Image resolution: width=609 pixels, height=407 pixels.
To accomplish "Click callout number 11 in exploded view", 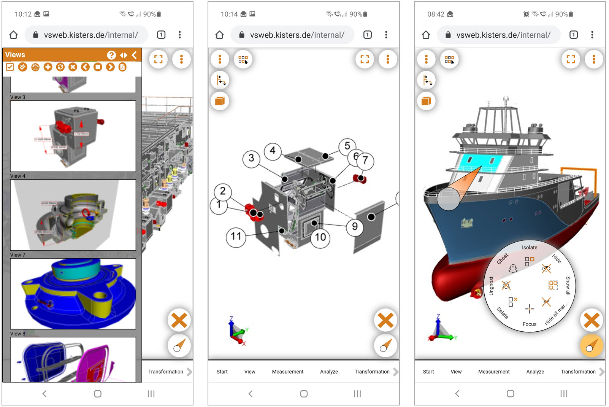I will pos(236,237).
